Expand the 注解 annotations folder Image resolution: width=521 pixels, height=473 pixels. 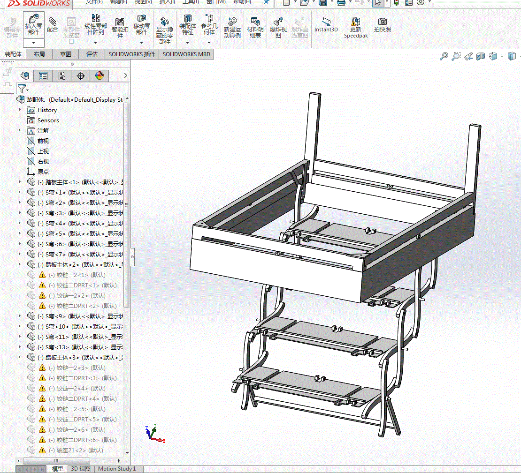(20, 130)
